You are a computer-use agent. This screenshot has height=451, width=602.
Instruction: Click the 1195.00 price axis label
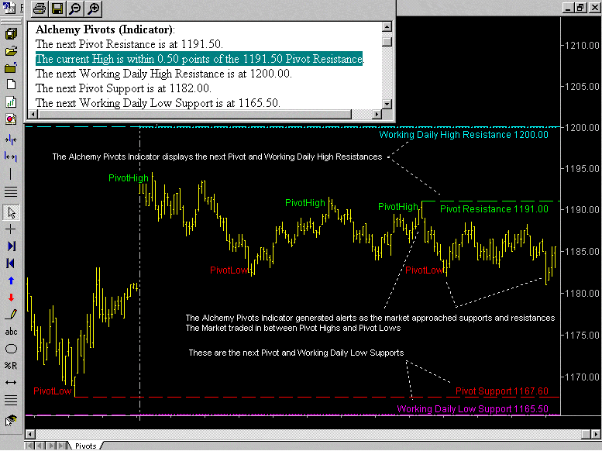(582, 169)
